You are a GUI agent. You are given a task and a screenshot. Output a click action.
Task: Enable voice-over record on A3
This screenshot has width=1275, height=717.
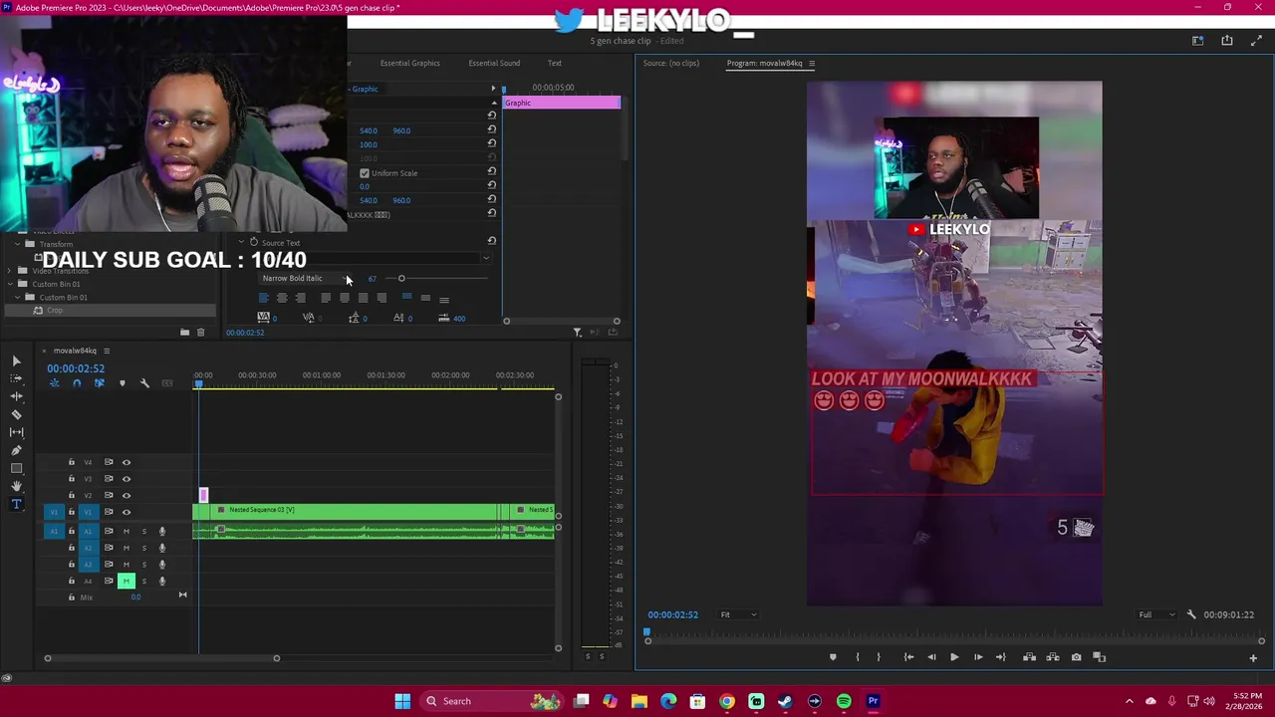(161, 565)
